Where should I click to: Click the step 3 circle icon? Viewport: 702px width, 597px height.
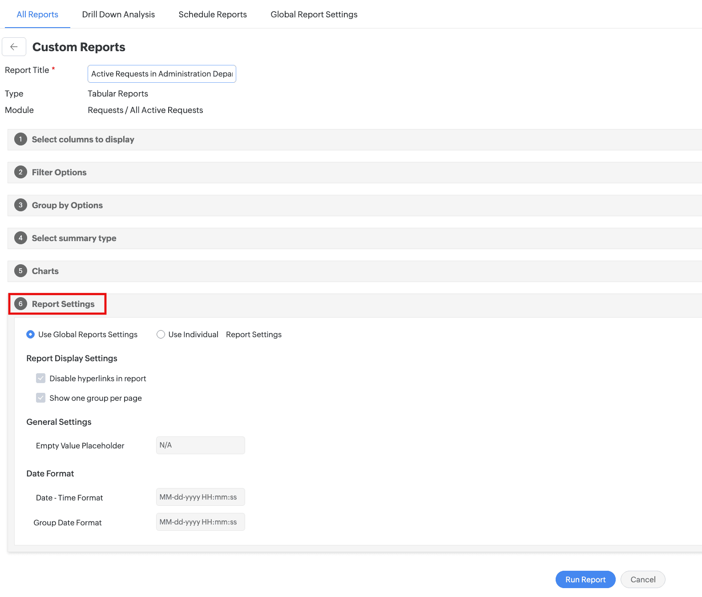[x=20, y=205]
